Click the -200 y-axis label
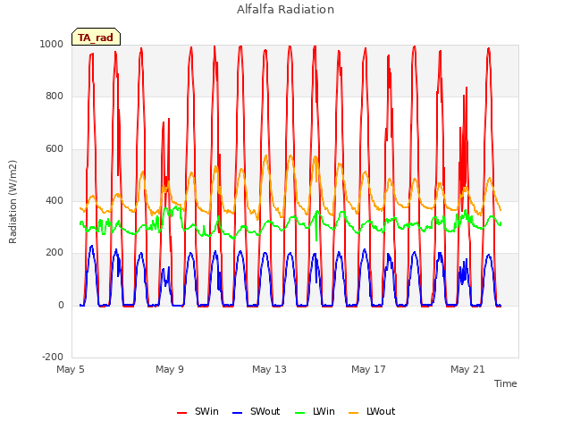This screenshot has width=572, height=429. coord(53,357)
